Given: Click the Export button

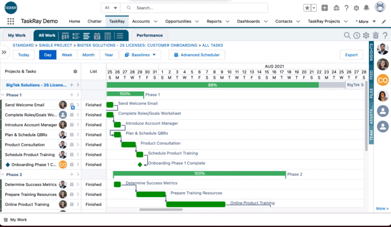Looking at the screenshot, I should 351,55.
